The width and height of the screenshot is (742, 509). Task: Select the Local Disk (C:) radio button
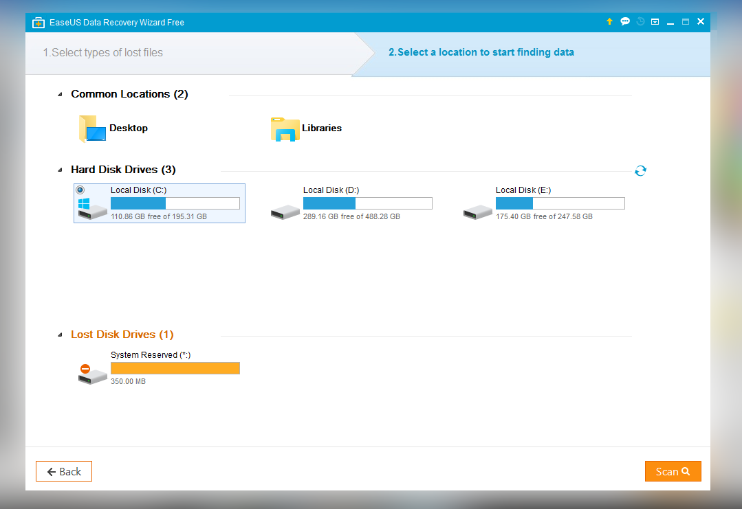click(x=80, y=190)
